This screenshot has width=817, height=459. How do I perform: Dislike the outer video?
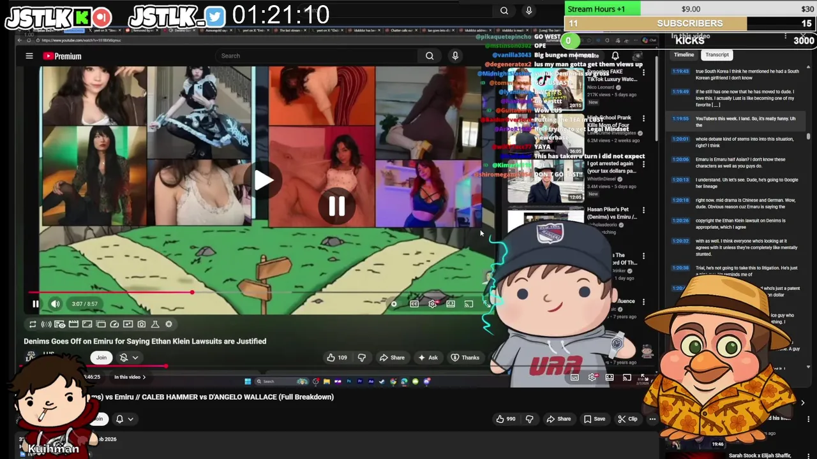point(529,419)
